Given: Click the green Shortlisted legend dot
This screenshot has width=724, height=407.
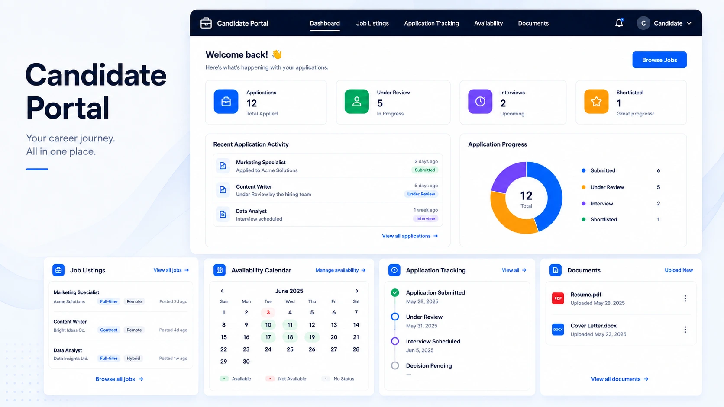Looking at the screenshot, I should [x=583, y=219].
